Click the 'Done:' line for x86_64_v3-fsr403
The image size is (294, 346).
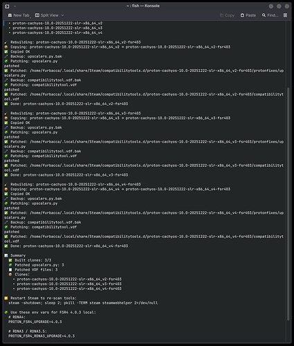(66, 175)
